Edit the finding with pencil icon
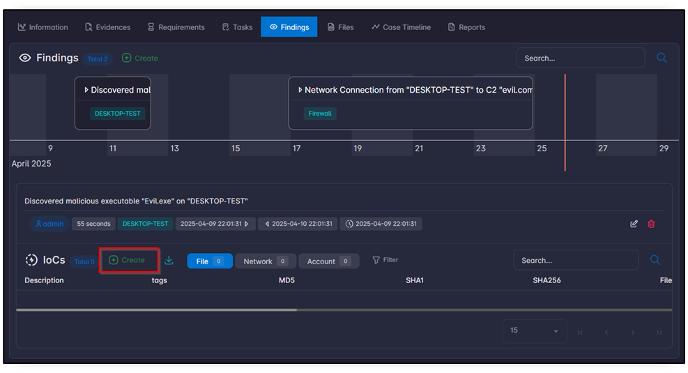Screen dimensions: 688x373 click(x=634, y=224)
